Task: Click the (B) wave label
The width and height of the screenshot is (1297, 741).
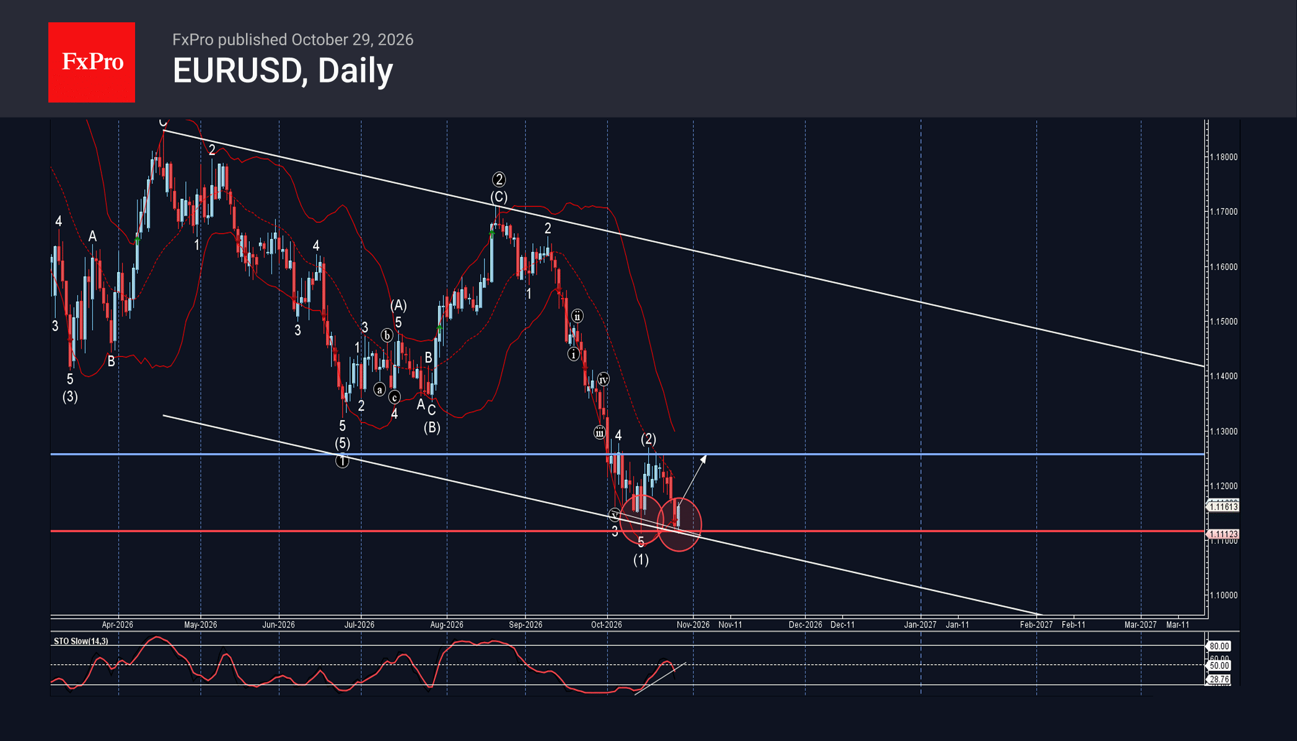Action: click(432, 427)
